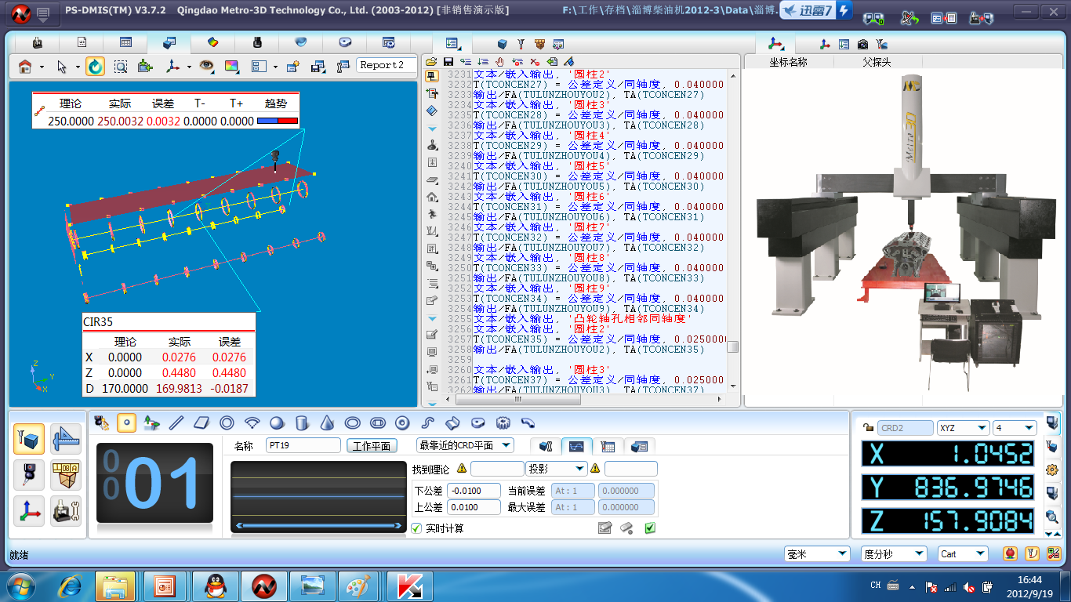Toggle the 实时计算 checkbox
1071x602 pixels.
tap(416, 528)
